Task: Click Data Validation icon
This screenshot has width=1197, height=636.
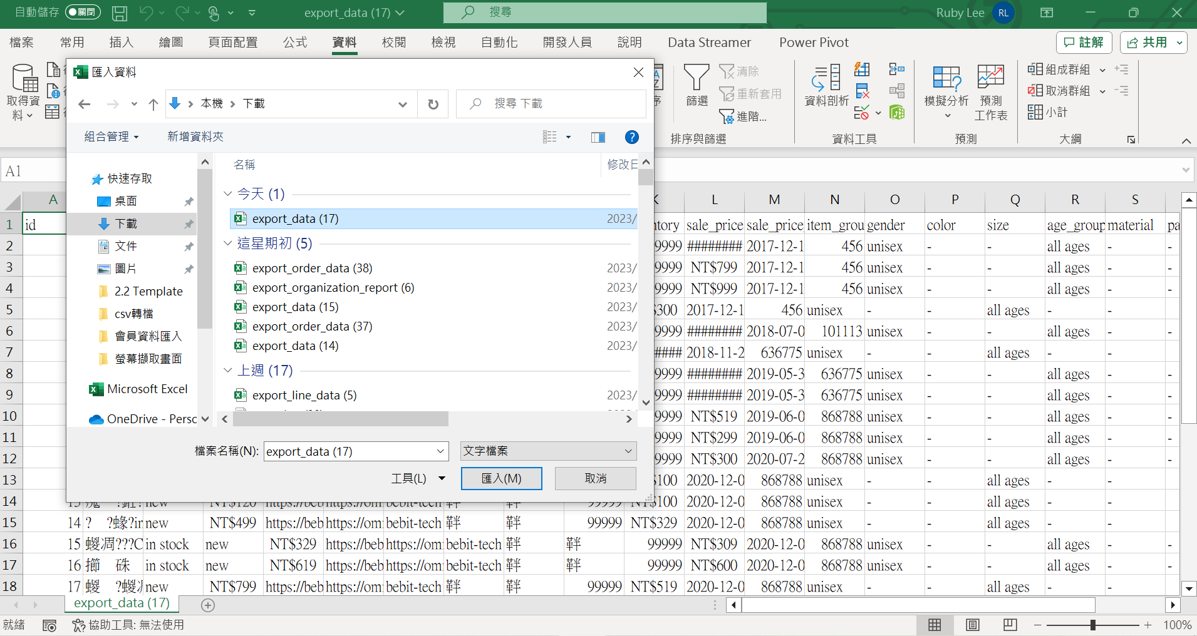Action: tap(862, 113)
